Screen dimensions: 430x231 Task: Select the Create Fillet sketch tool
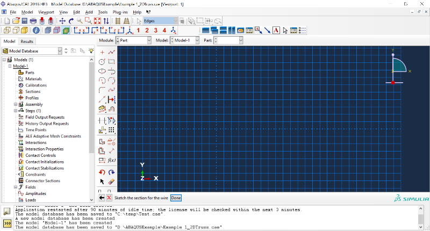(102, 90)
